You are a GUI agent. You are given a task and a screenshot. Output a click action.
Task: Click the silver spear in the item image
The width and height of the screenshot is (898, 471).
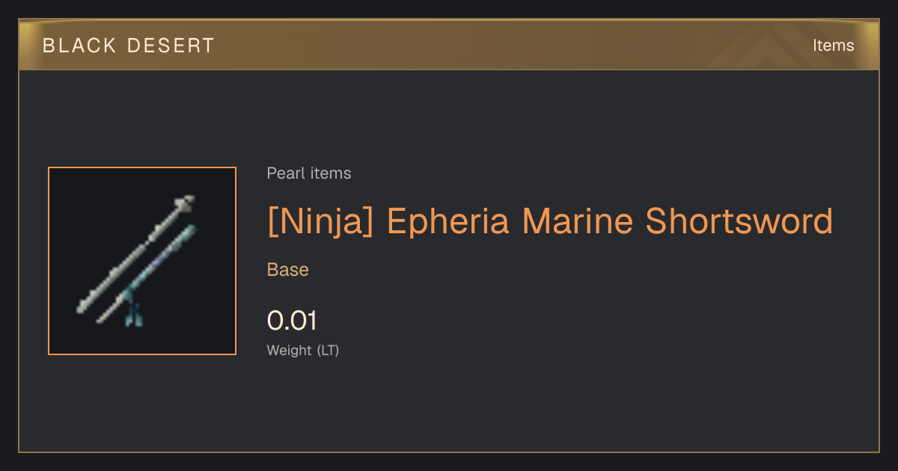pos(135,255)
